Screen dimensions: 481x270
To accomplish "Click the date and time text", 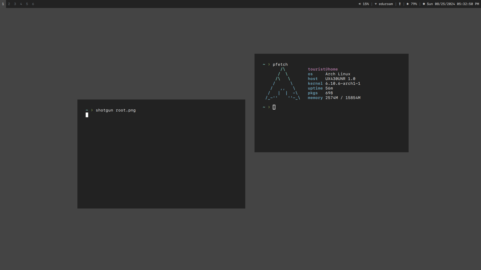I will 453,4.
